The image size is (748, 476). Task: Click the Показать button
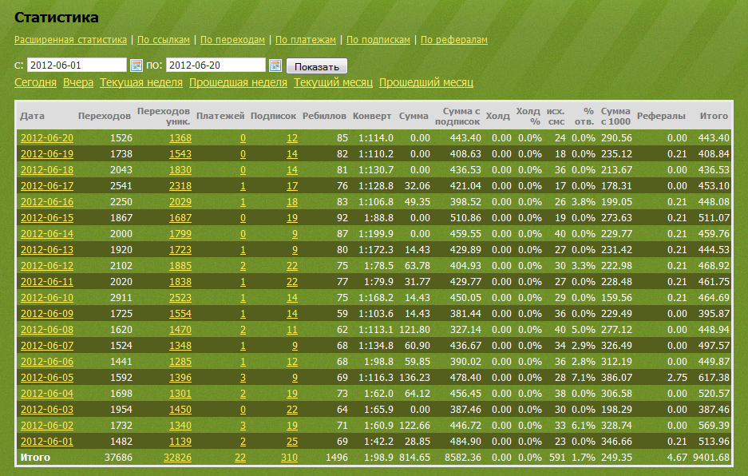click(x=317, y=66)
